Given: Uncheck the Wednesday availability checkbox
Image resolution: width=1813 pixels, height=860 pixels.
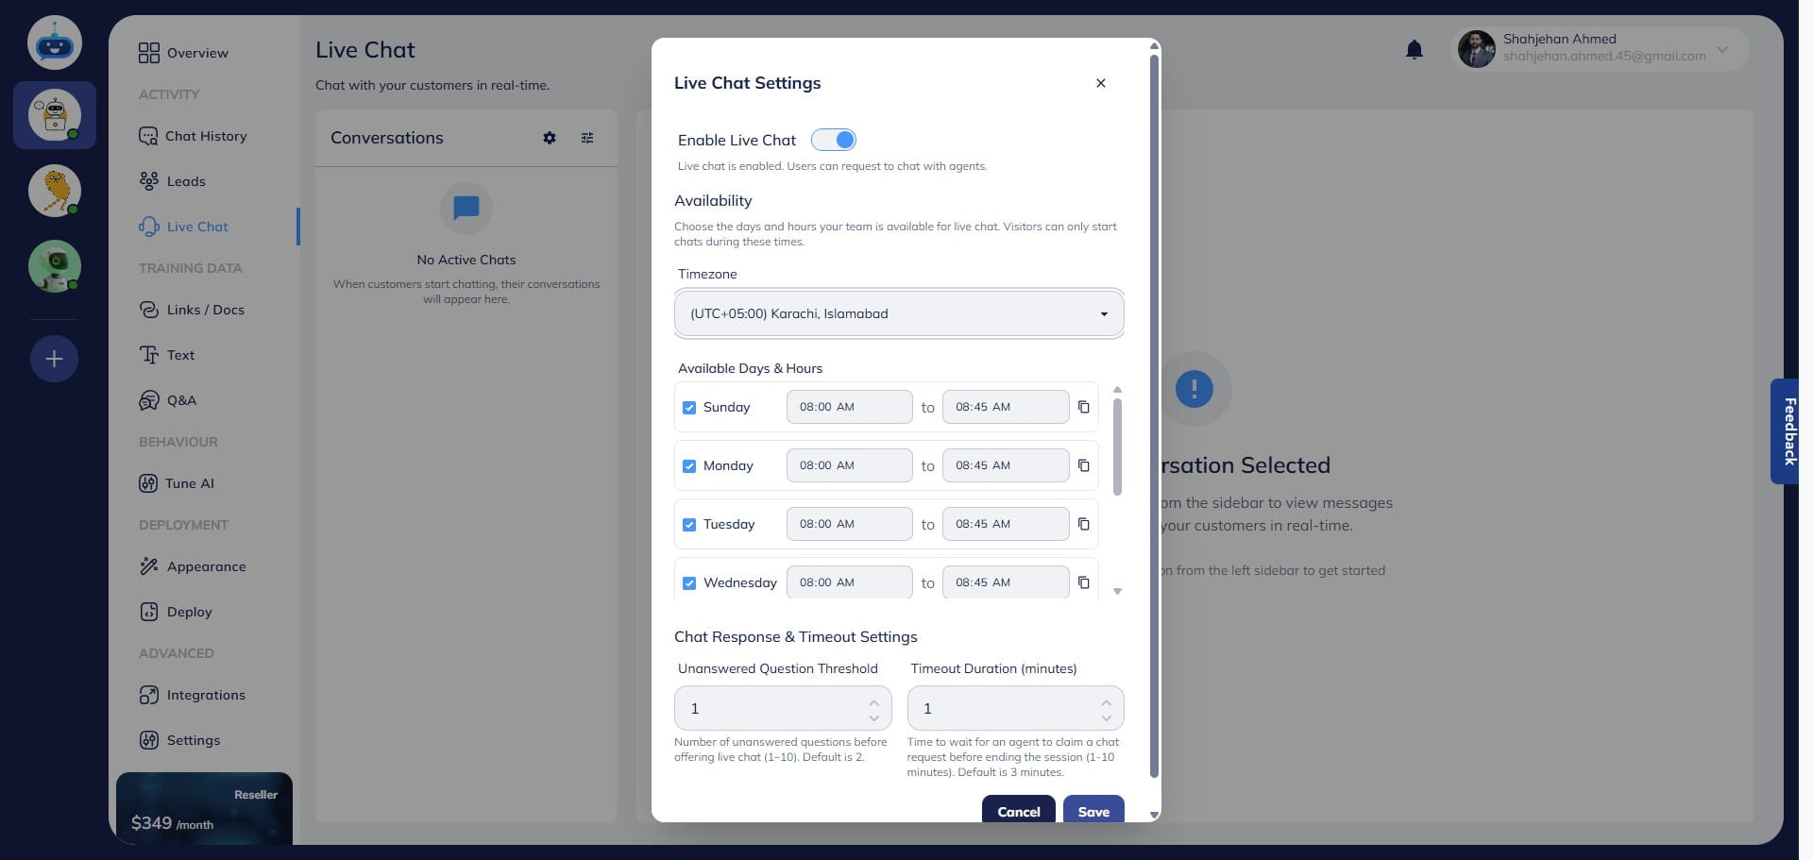Looking at the screenshot, I should 689,582.
